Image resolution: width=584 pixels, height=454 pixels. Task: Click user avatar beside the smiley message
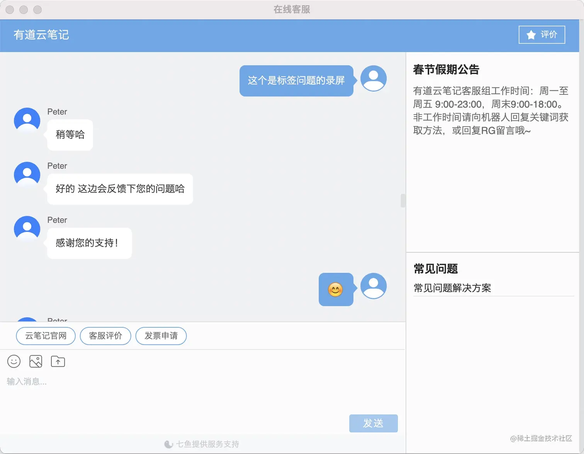(x=373, y=286)
